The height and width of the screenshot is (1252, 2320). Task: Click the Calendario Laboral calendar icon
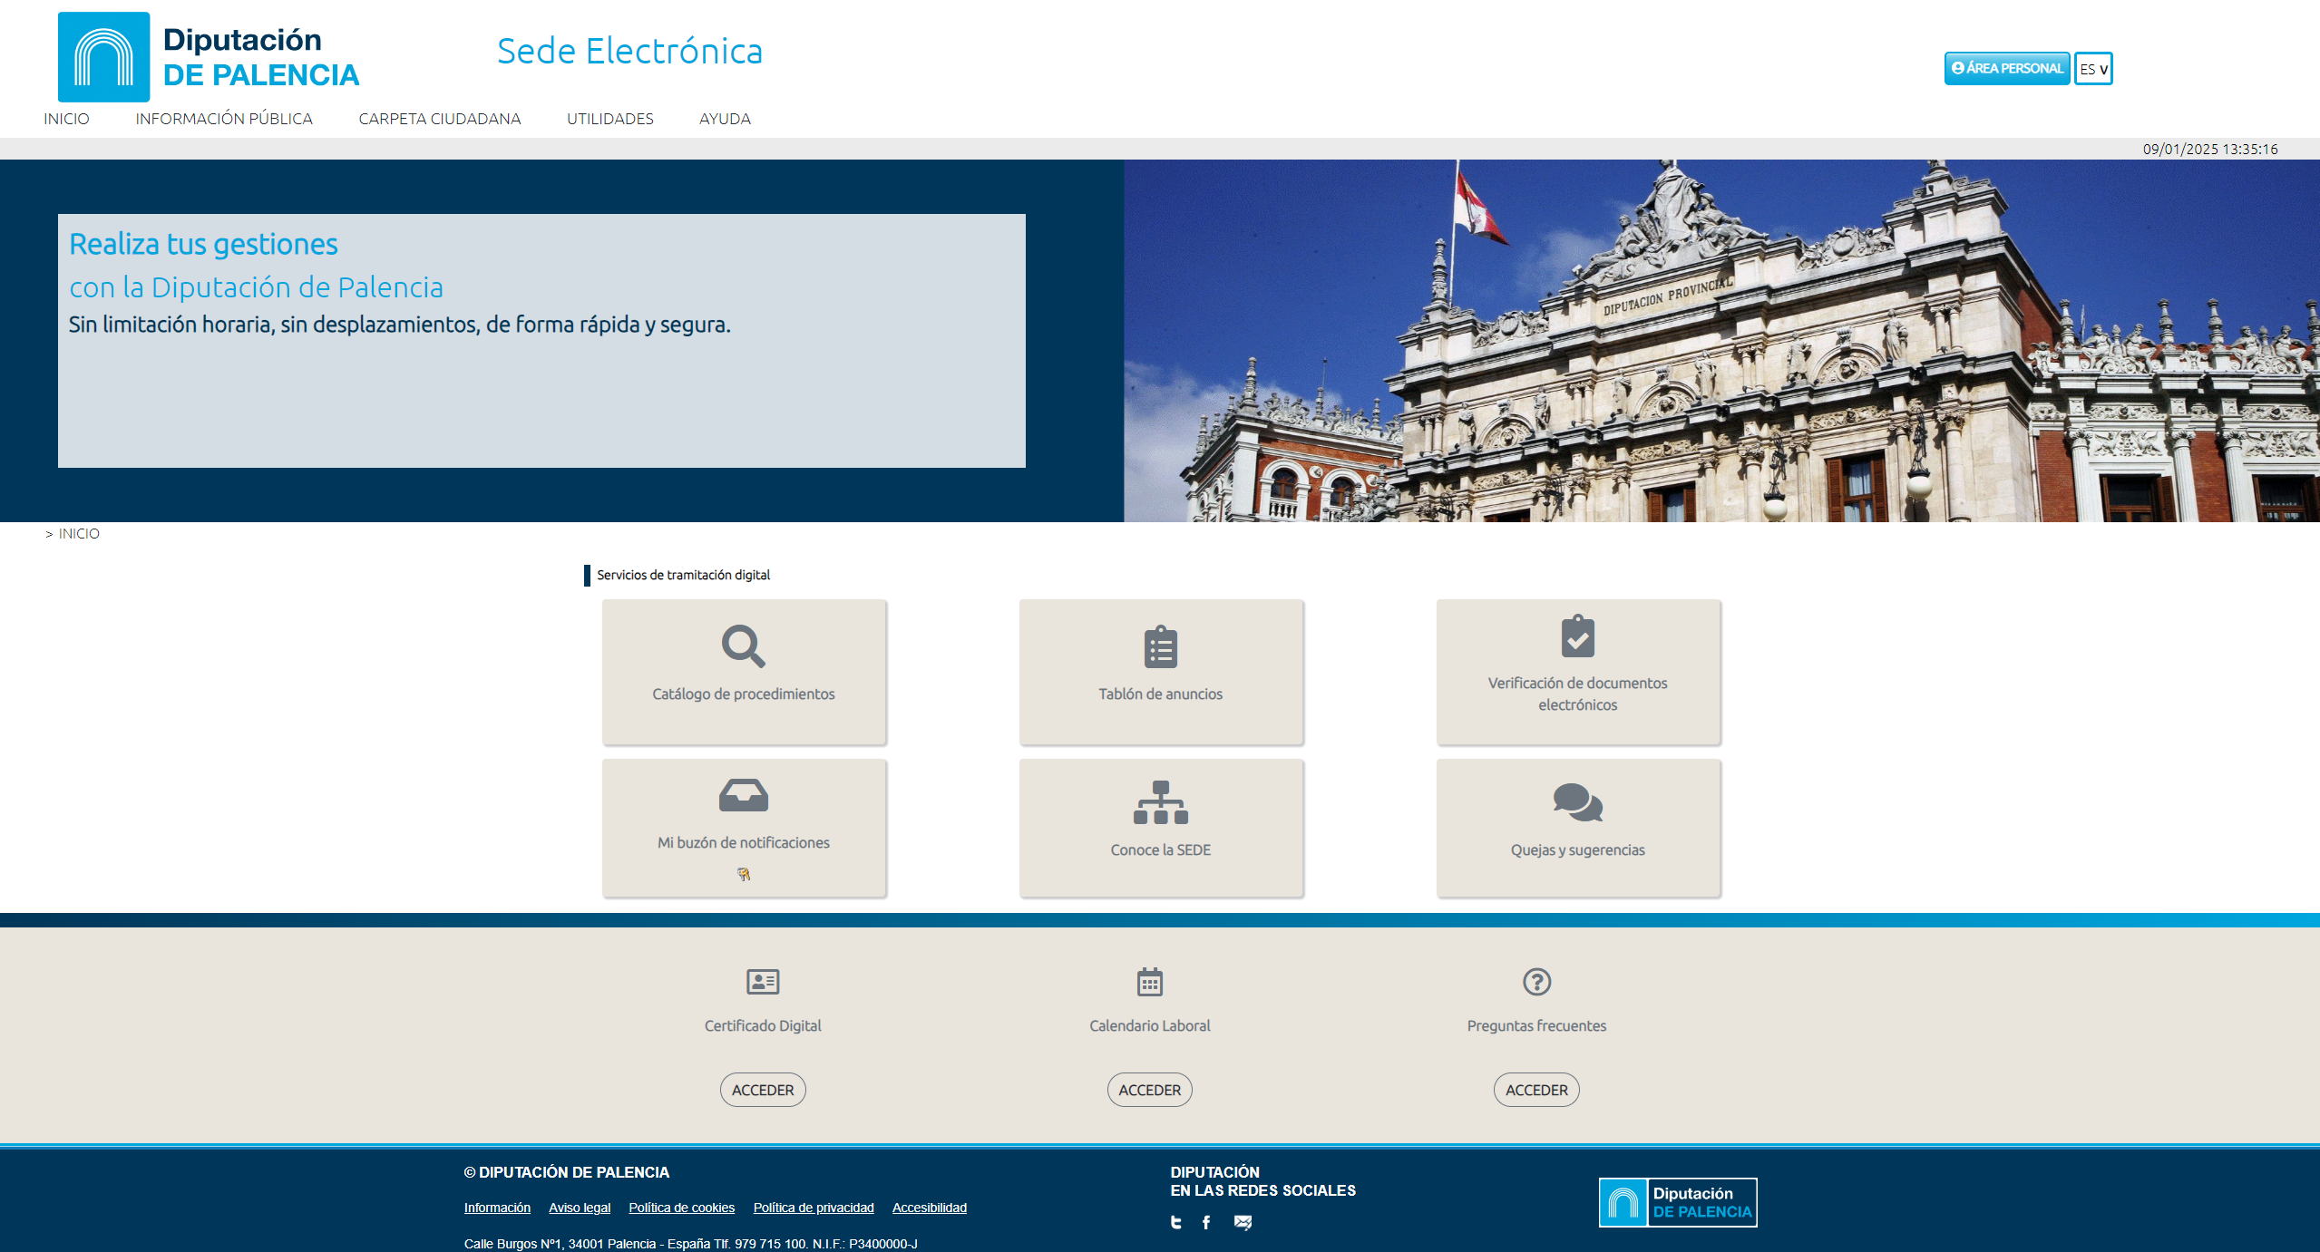[1149, 981]
